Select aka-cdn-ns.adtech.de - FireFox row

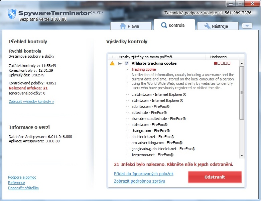(158, 119)
